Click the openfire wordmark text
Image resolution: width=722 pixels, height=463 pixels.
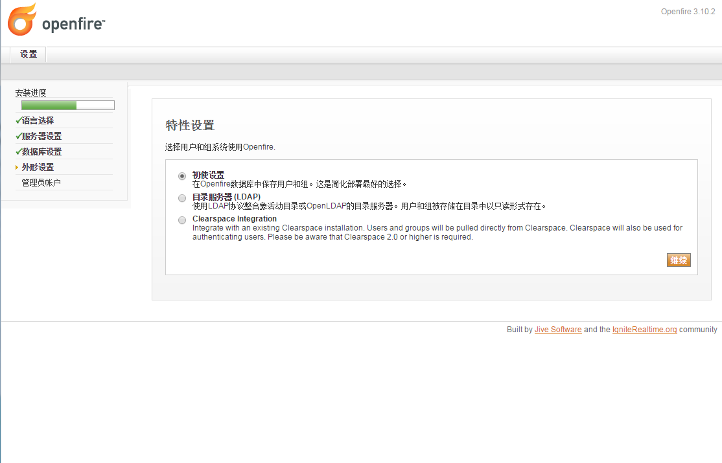pos(74,23)
